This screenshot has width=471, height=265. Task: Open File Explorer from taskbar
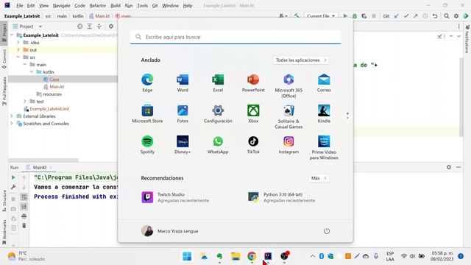click(235, 256)
